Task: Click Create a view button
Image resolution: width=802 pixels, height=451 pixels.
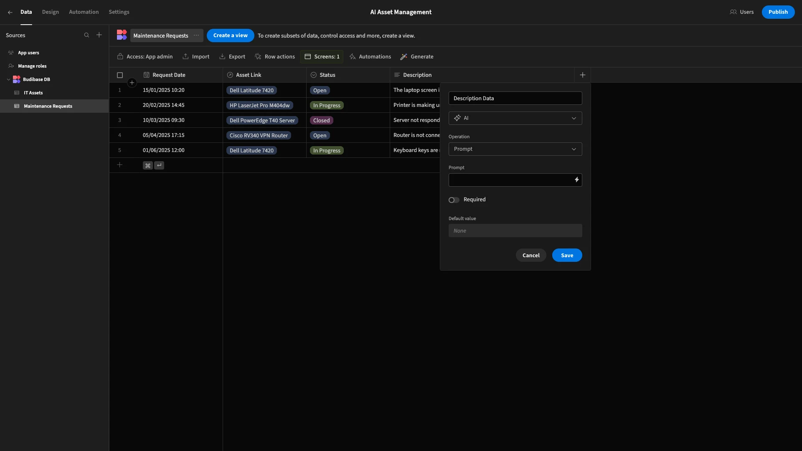Action: (x=230, y=35)
